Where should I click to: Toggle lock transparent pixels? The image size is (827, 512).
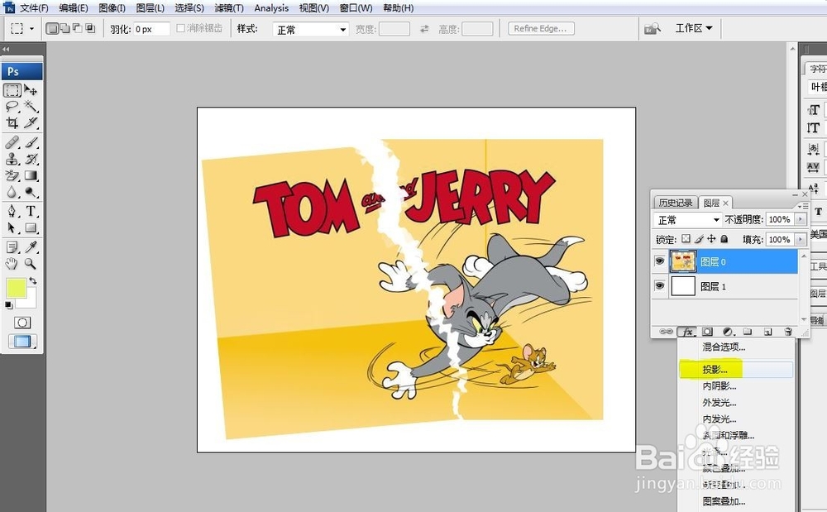coord(686,239)
